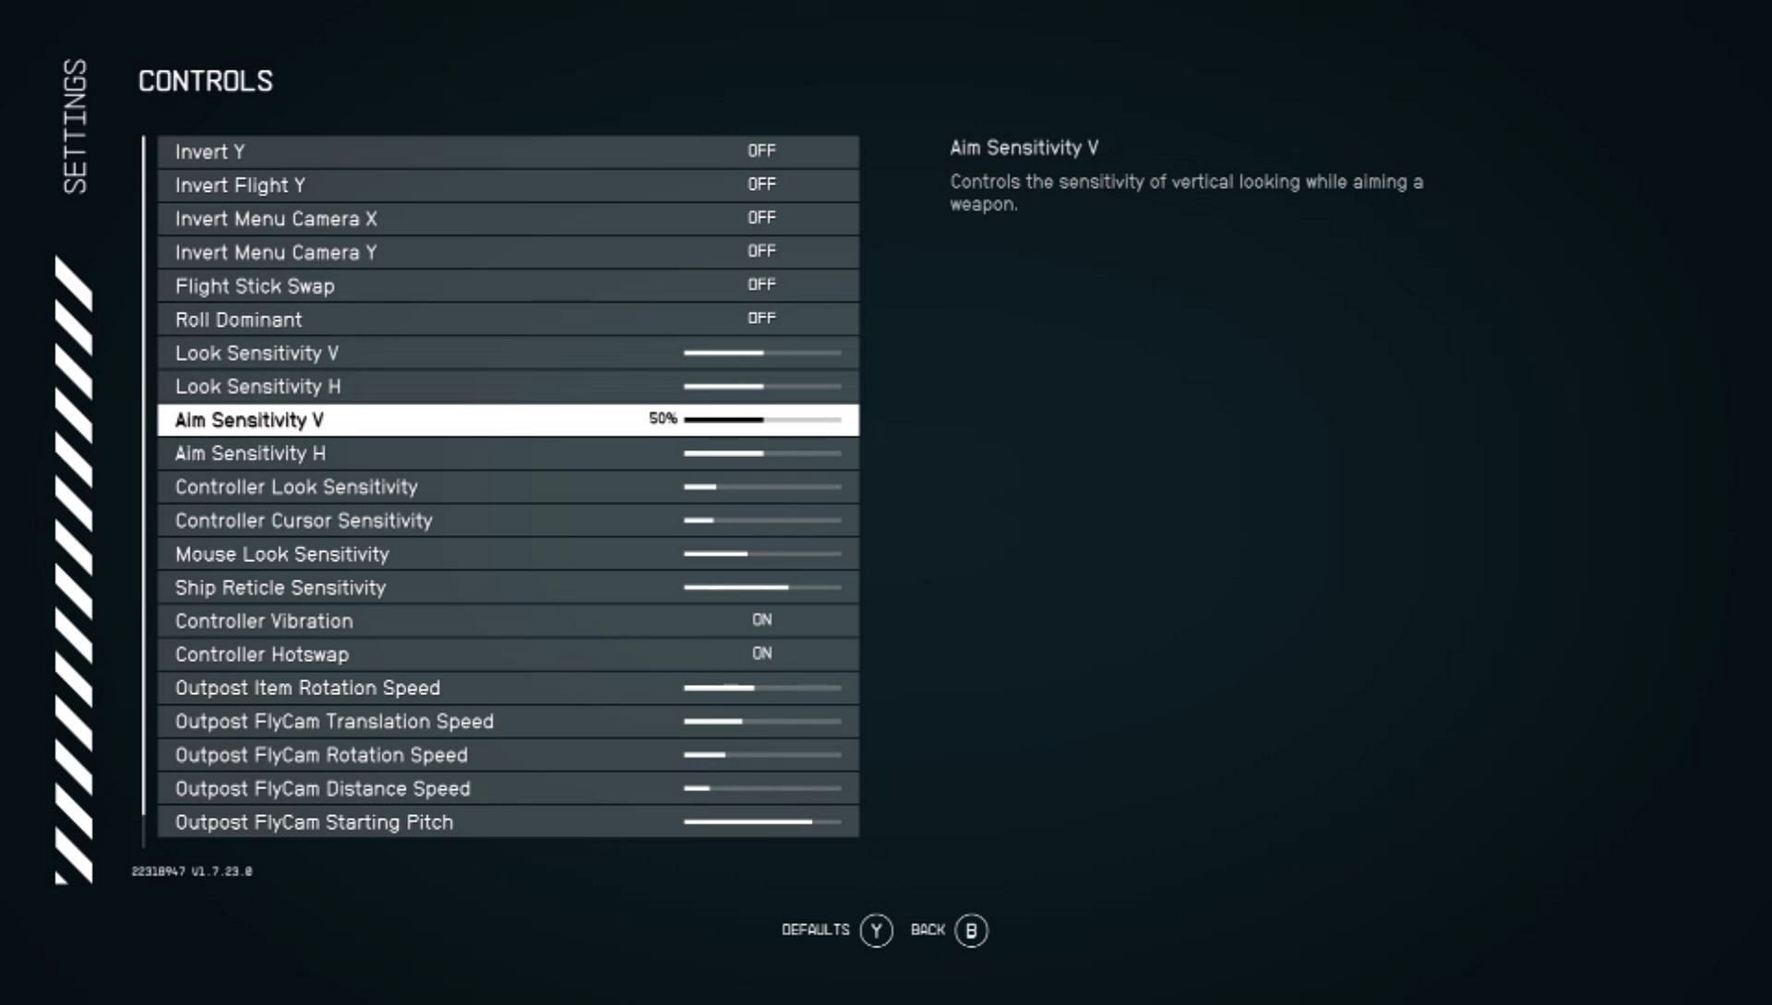Enable Controller Hotswap toggle
The image size is (1772, 1005).
[x=760, y=653]
